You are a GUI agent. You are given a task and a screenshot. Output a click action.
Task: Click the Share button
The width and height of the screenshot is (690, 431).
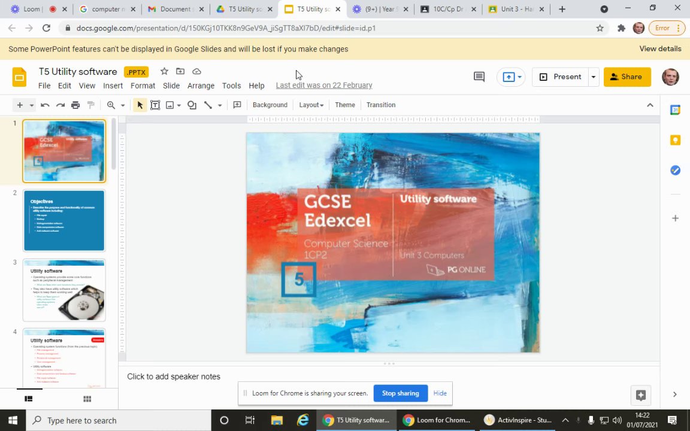627,77
